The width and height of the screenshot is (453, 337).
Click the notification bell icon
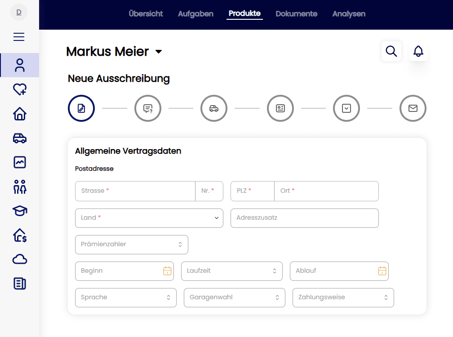tap(418, 51)
